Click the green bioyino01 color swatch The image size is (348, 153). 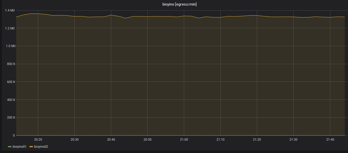(9, 147)
